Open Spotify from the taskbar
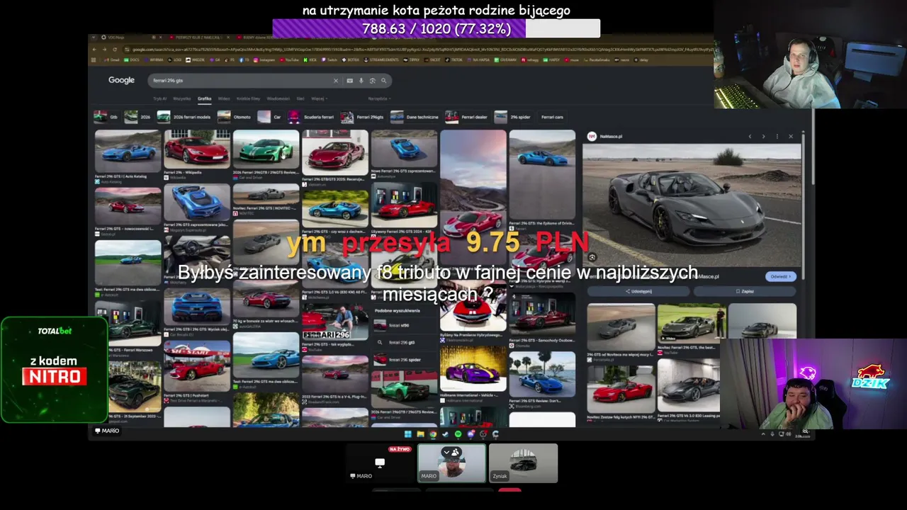Viewport: 907px width, 510px height. pyautogui.click(x=458, y=433)
